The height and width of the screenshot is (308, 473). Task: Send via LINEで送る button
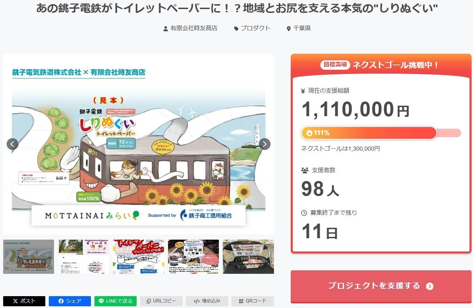[115, 301]
